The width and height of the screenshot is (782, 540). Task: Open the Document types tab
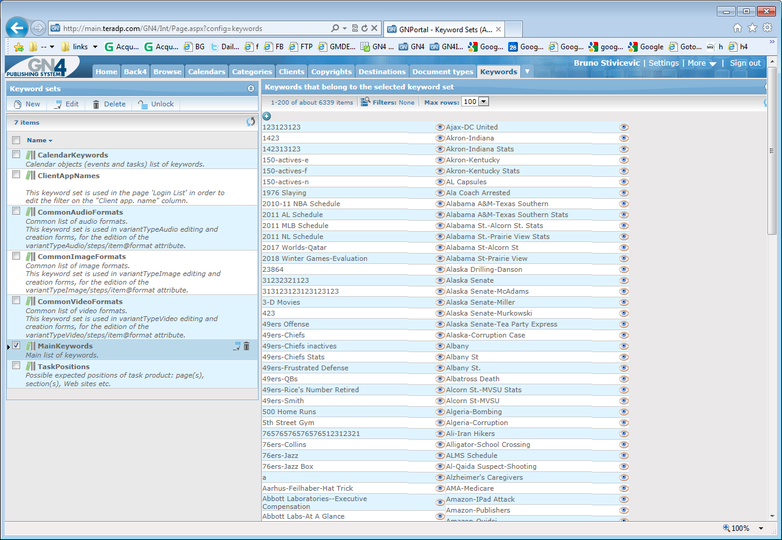tap(443, 72)
